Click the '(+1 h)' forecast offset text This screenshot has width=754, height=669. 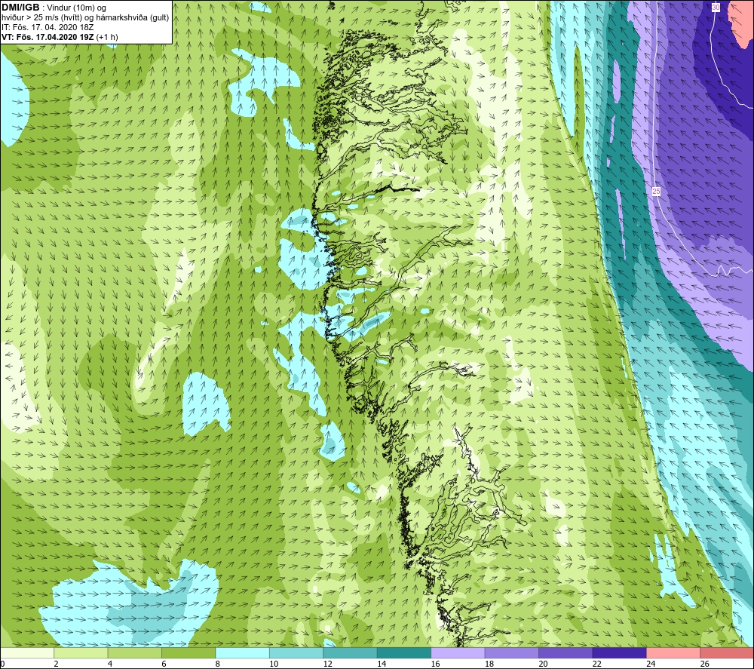107,37
